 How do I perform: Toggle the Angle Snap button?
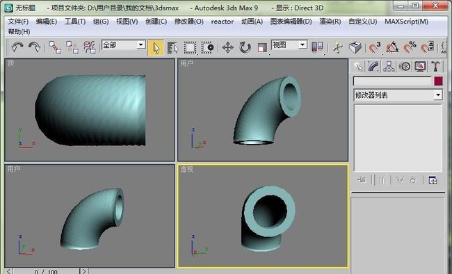tap(392, 47)
